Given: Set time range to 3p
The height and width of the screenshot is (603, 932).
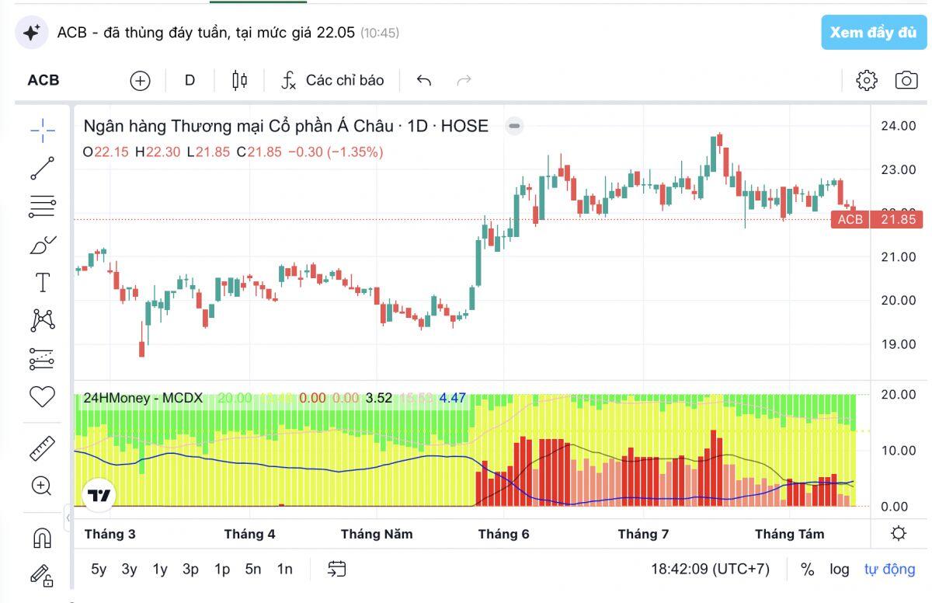Looking at the screenshot, I should (191, 569).
